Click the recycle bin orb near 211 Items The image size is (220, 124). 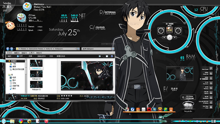[21, 18]
